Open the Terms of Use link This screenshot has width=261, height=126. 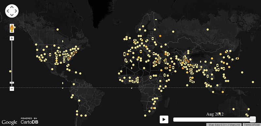coord(252,125)
